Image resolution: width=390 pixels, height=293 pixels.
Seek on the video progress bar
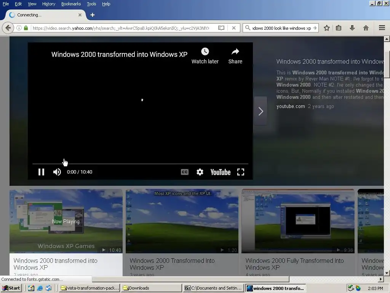pos(140,164)
